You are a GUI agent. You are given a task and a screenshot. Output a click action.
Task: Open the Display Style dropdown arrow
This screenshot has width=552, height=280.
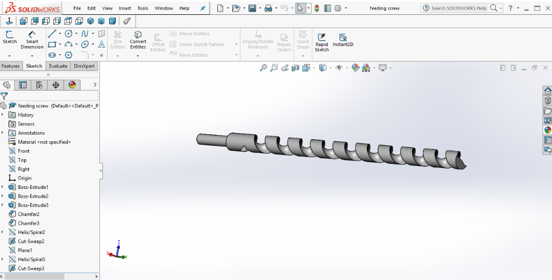pos(330,68)
